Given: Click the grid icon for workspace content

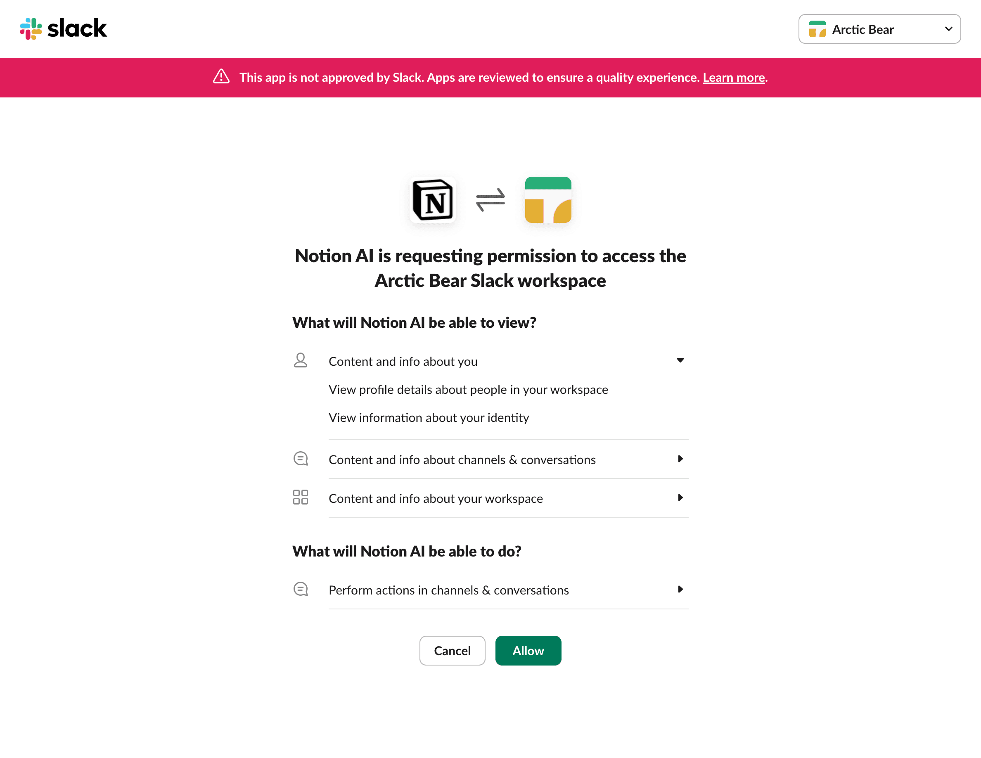Looking at the screenshot, I should tap(300, 497).
